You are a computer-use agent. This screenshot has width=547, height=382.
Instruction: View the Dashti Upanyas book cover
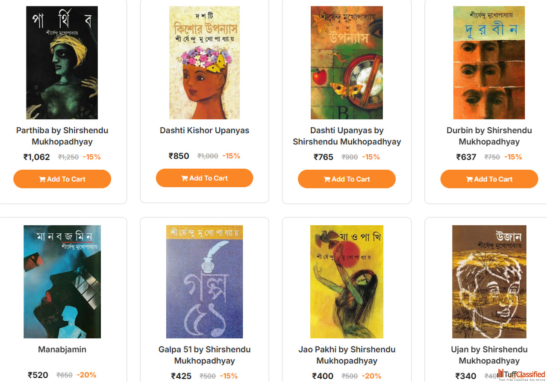(x=347, y=63)
